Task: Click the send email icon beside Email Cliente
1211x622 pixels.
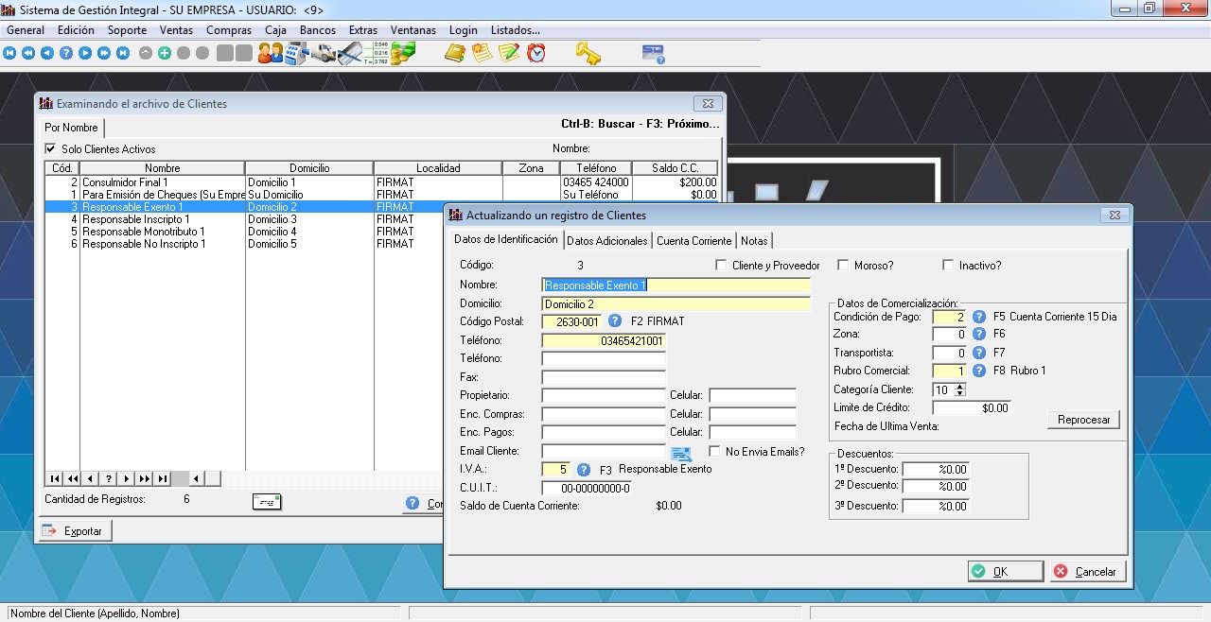Action: [681, 453]
